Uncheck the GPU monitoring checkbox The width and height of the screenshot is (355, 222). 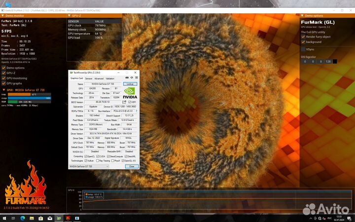pyautogui.click(x=4, y=78)
